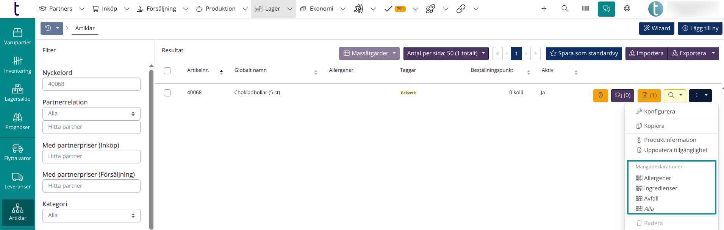This screenshot has width=724, height=230.
Task: Click the search magnifier in top bar
Action: tap(565, 9)
